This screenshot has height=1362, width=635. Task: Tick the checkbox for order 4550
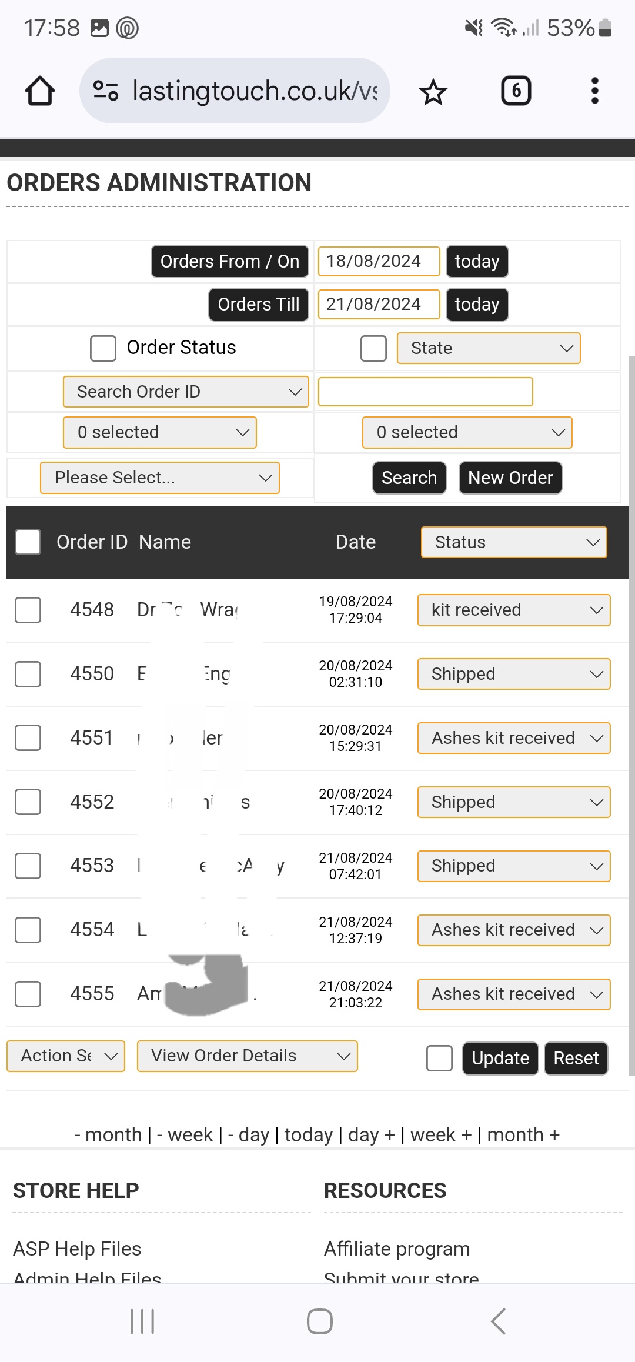(x=28, y=674)
